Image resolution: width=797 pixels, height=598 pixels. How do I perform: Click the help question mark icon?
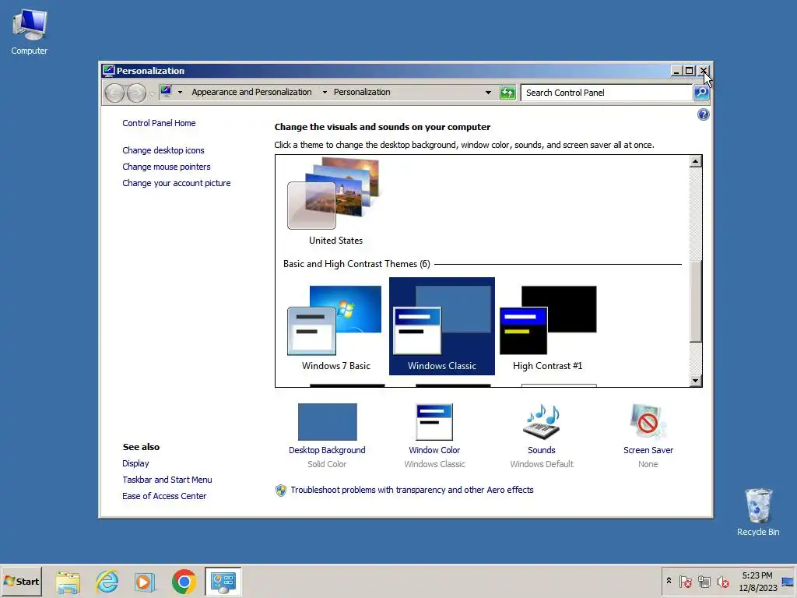coord(703,114)
